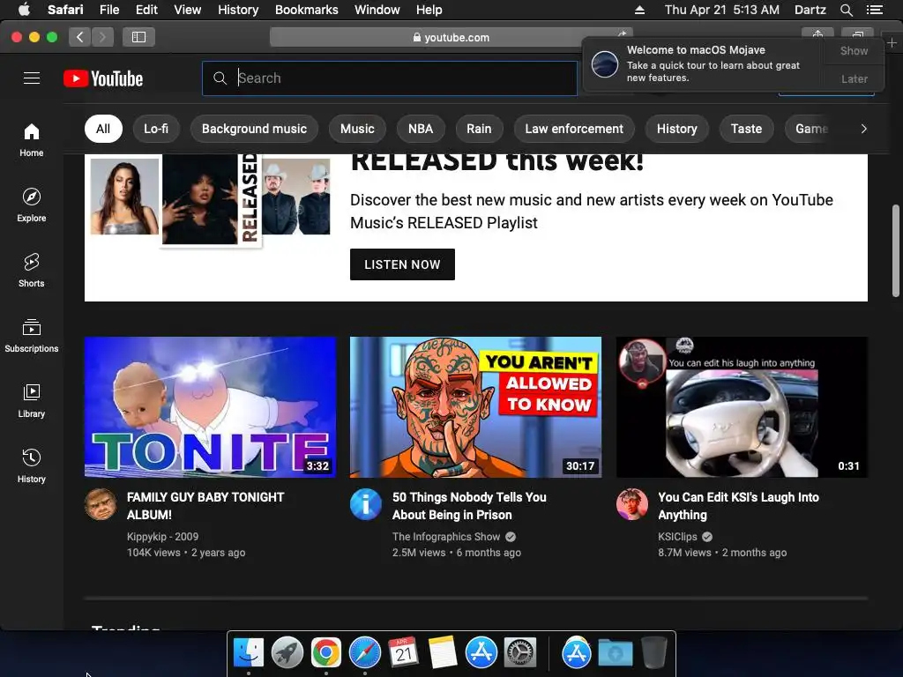
Task: Open Shorts in the sidebar
Action: pyautogui.click(x=31, y=271)
